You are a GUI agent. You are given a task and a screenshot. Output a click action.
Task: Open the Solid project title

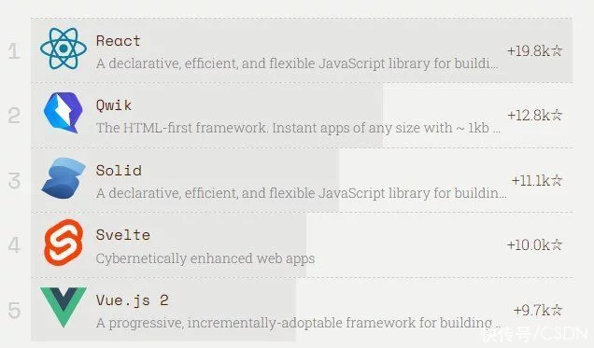point(119,170)
